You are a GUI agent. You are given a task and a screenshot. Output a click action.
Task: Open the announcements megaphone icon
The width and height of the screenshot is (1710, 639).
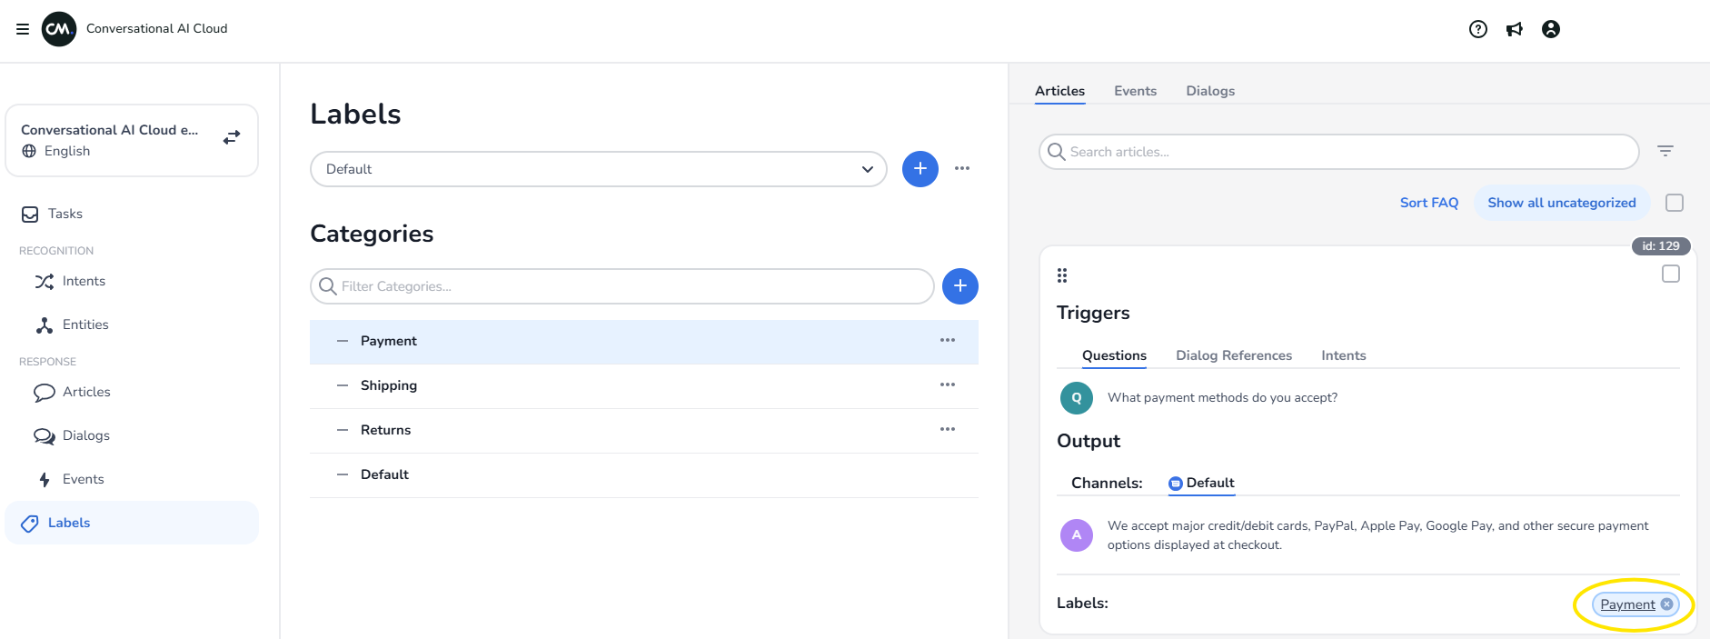(x=1515, y=29)
